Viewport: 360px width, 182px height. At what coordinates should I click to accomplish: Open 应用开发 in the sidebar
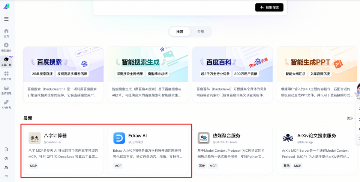pos(6,76)
